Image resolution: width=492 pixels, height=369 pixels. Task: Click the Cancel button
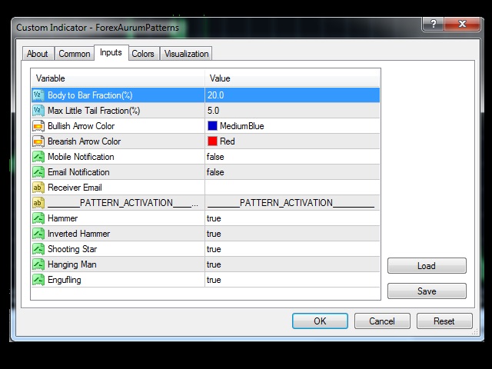[382, 321]
